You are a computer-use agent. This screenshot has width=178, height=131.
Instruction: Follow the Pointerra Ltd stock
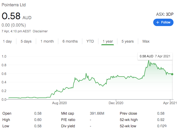tap(163, 22)
